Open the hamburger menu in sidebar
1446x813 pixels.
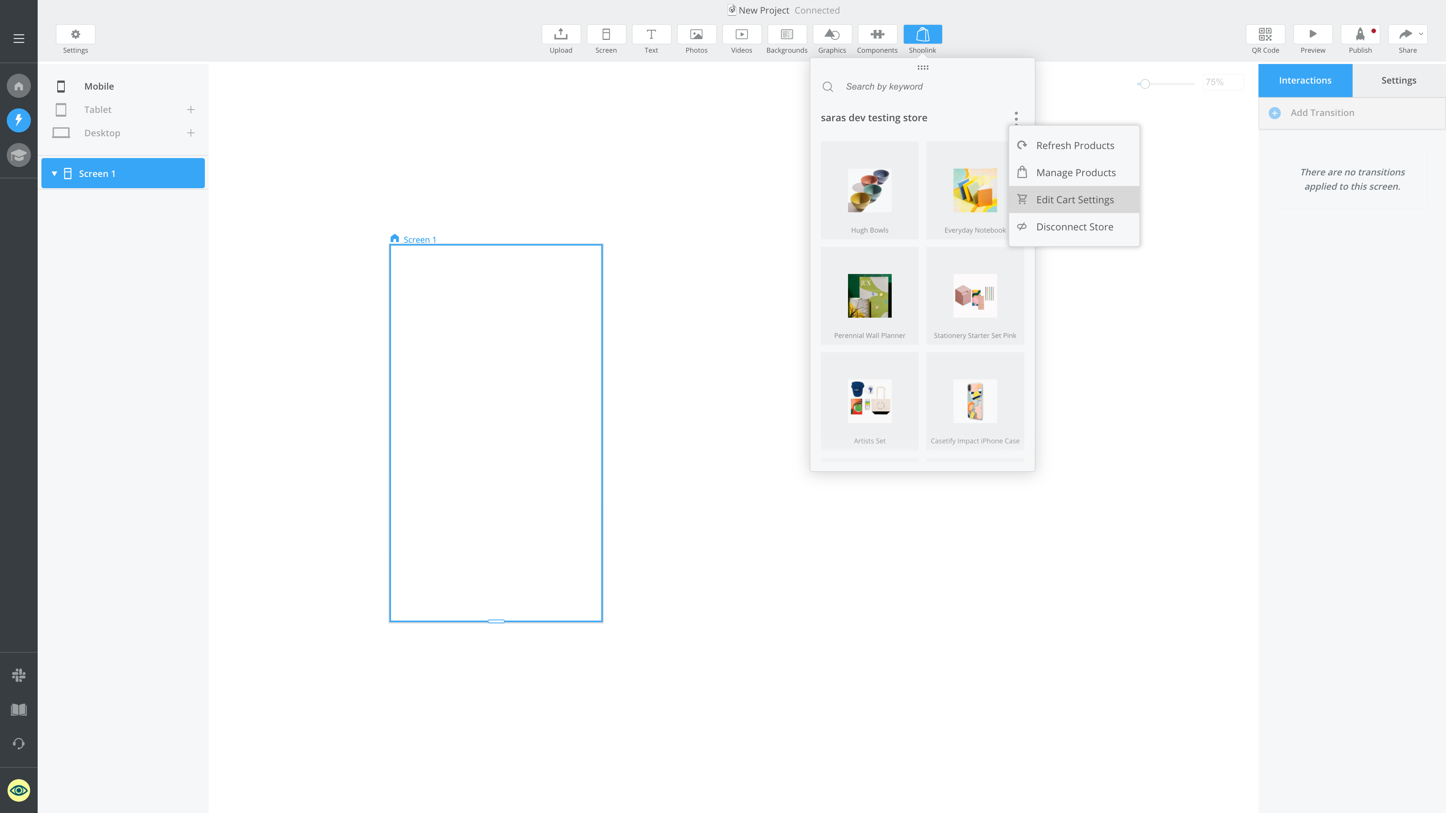point(18,39)
